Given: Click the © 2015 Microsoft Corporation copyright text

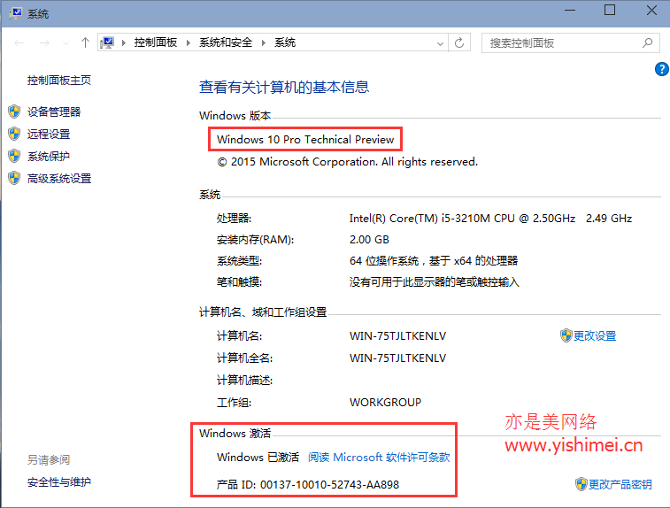Looking at the screenshot, I should tap(348, 162).
